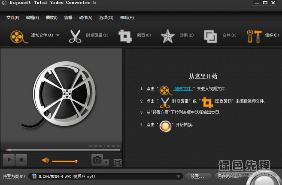Open the 选项(O) menu
The image size is (282, 185).
[x=106, y=18]
